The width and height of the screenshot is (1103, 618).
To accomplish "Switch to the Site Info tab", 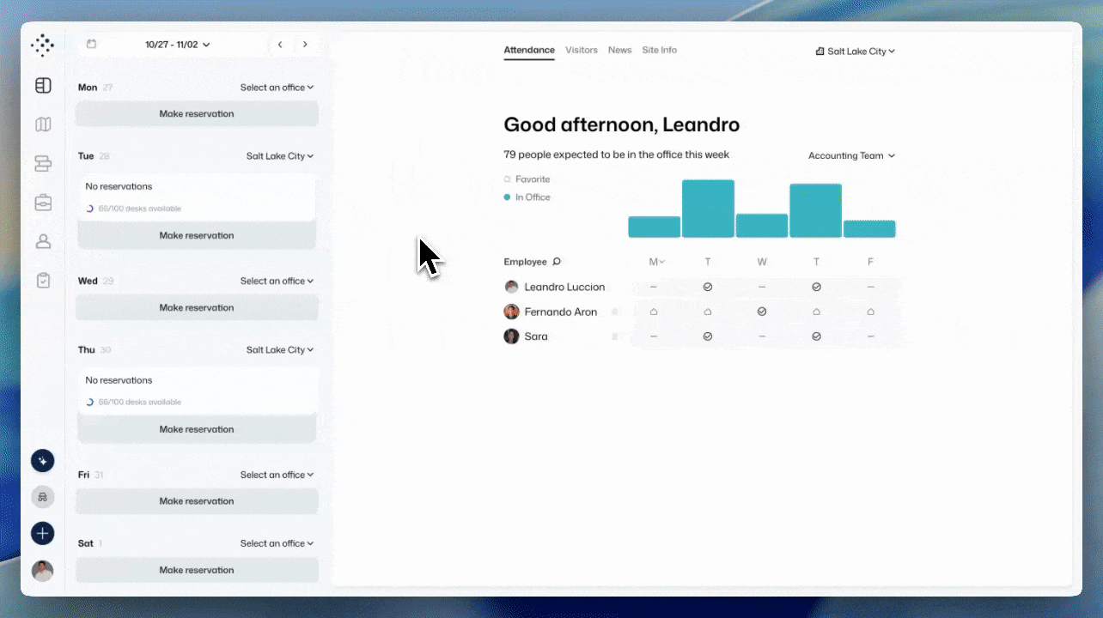I will click(x=659, y=51).
